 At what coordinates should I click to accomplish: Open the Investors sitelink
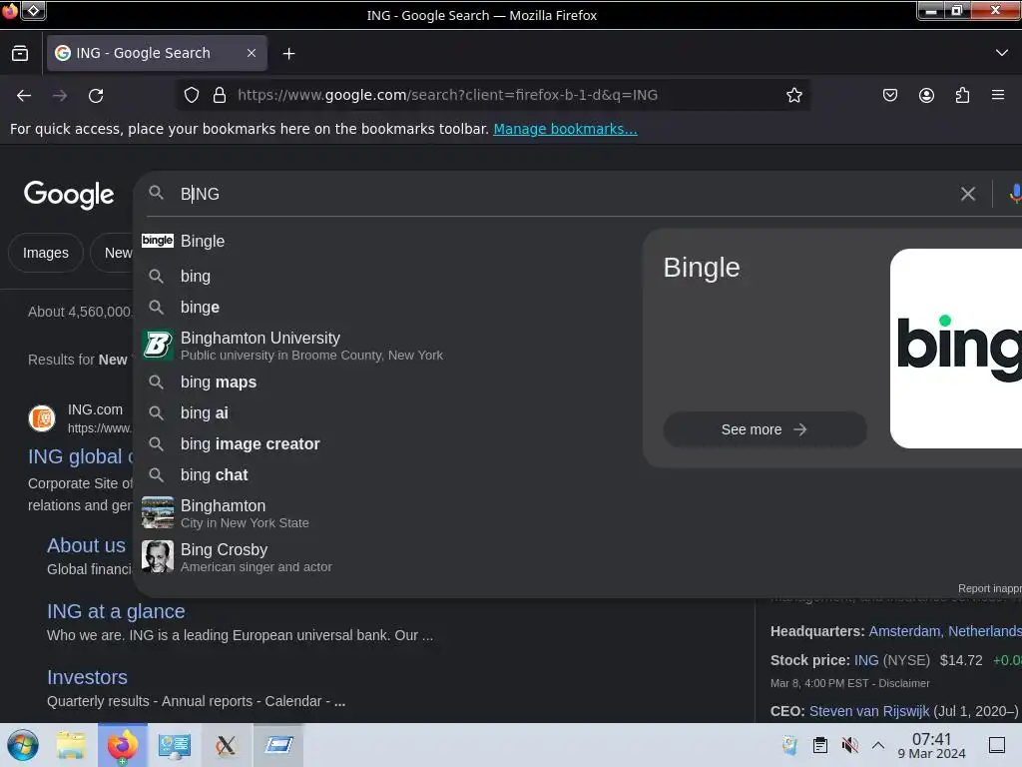coord(88,677)
